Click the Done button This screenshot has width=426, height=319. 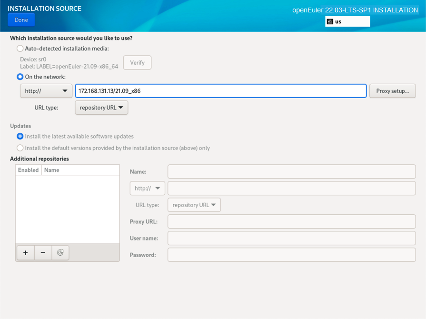(x=21, y=20)
